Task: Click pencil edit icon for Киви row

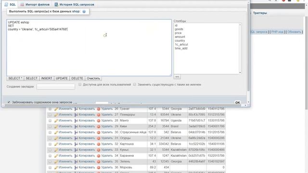Action: tap(56, 126)
